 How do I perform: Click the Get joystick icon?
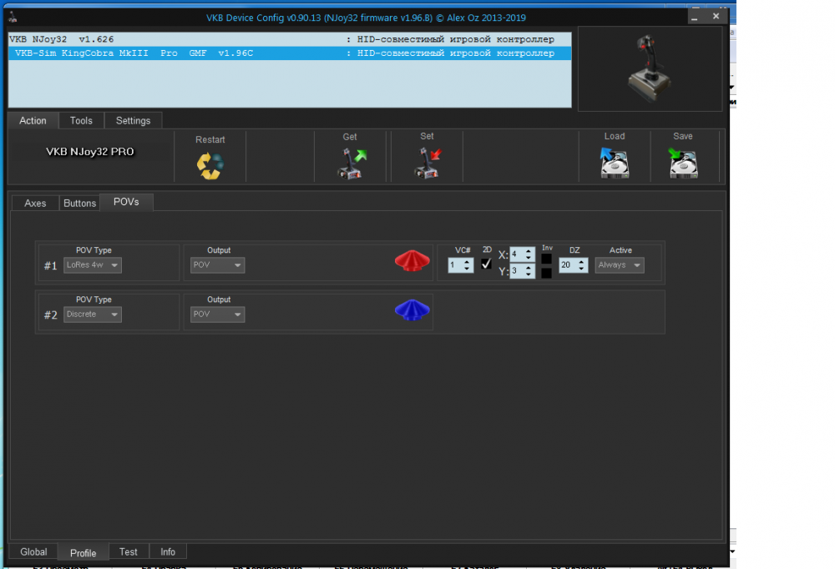[352, 164]
